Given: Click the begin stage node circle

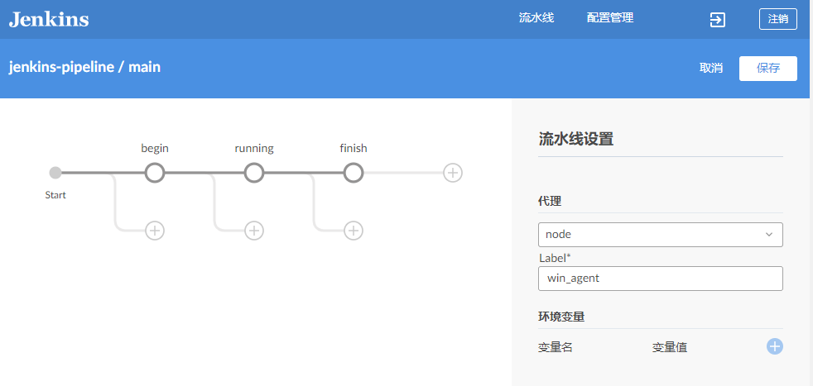Looking at the screenshot, I should (155, 173).
